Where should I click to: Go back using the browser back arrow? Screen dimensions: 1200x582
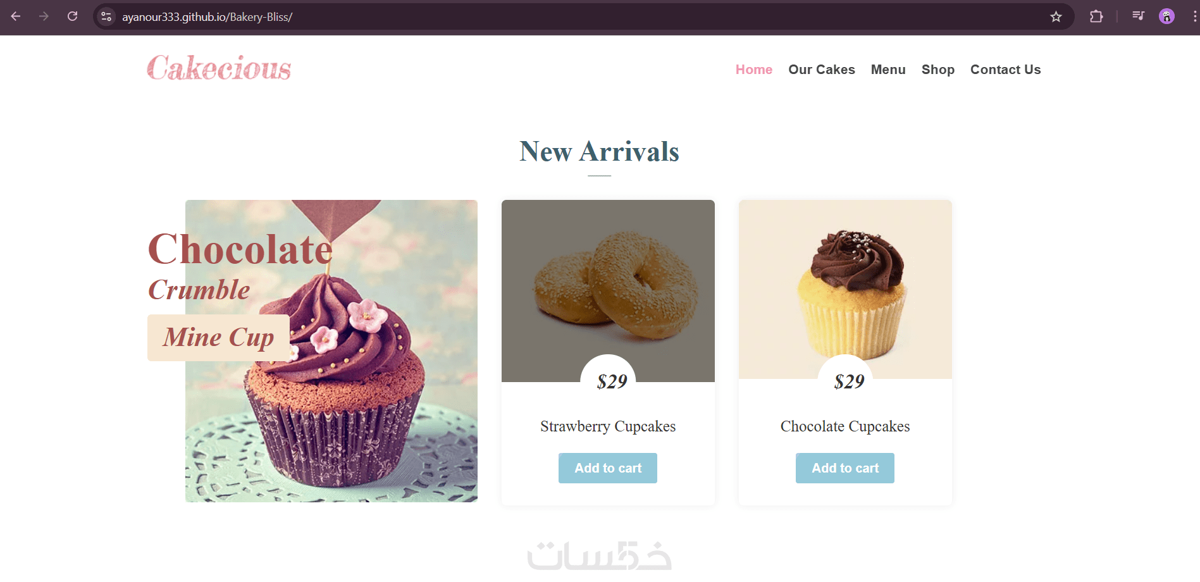tap(16, 16)
